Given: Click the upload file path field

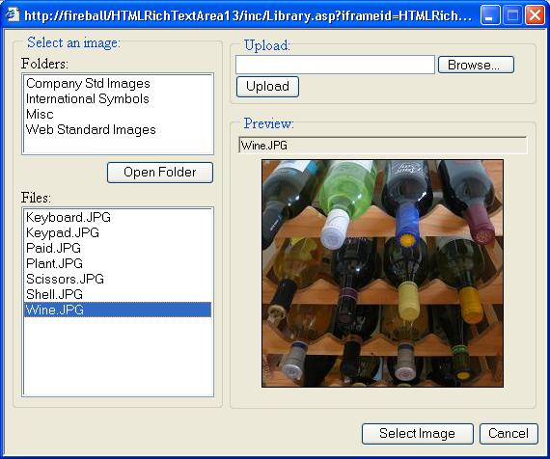Looking at the screenshot, I should [x=335, y=65].
